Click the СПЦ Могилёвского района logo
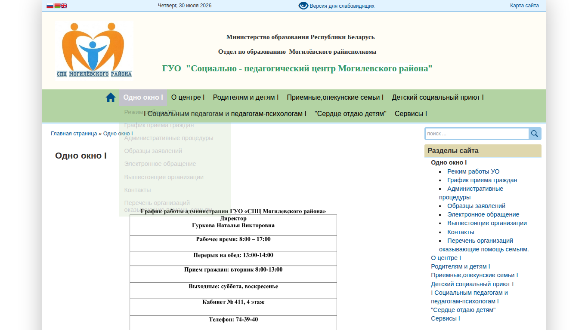This screenshot has width=588, height=330. click(94, 49)
